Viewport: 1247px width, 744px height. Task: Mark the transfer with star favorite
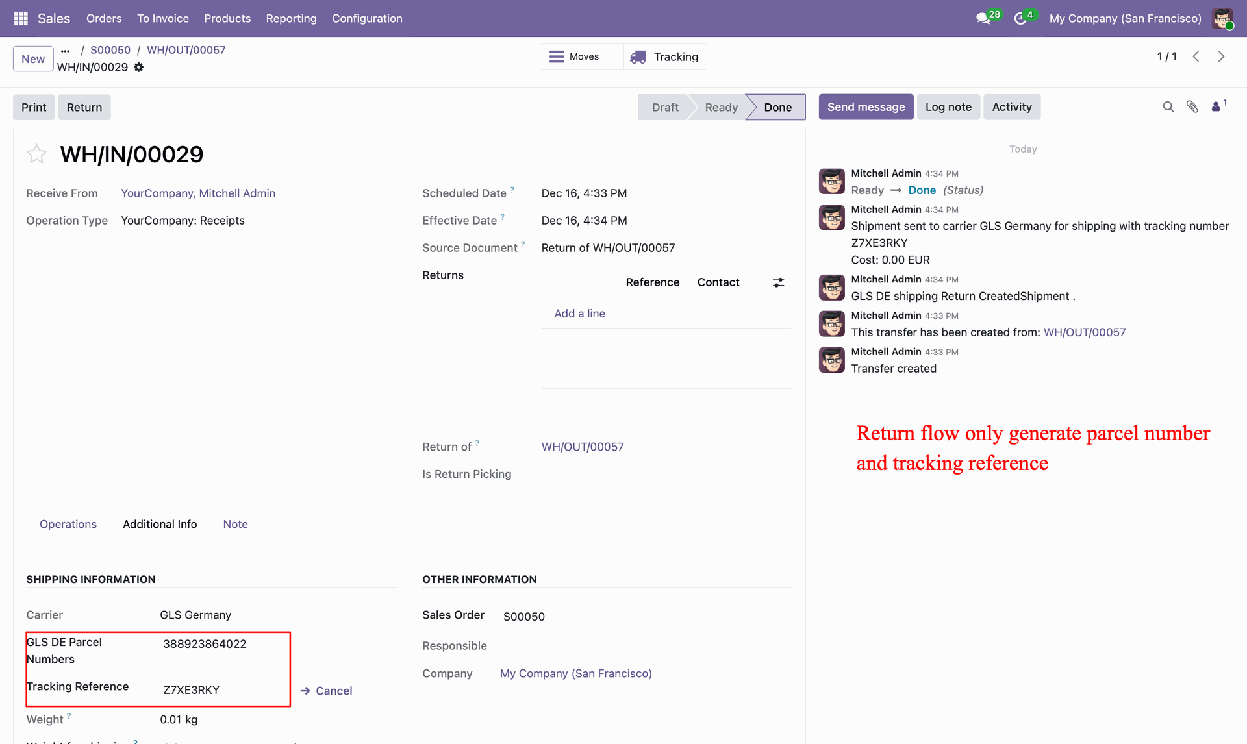coord(36,154)
